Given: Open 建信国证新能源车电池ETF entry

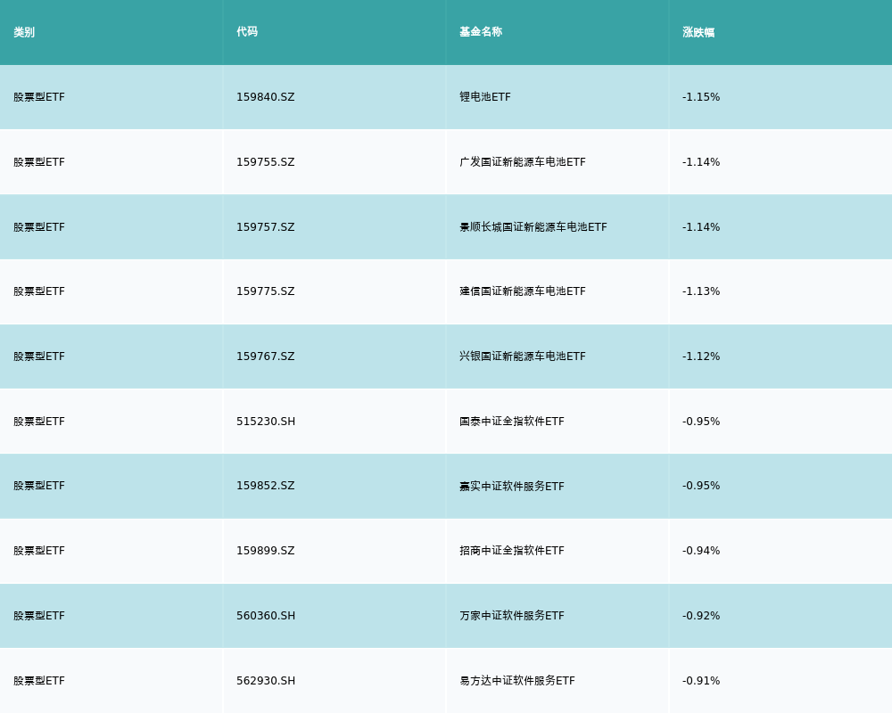Looking at the screenshot, I should click(523, 291).
